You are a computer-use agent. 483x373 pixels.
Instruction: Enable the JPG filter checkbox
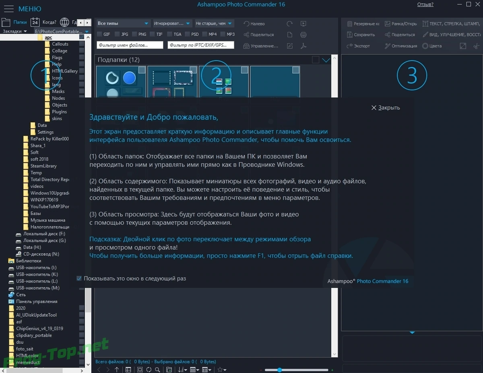click(x=117, y=35)
